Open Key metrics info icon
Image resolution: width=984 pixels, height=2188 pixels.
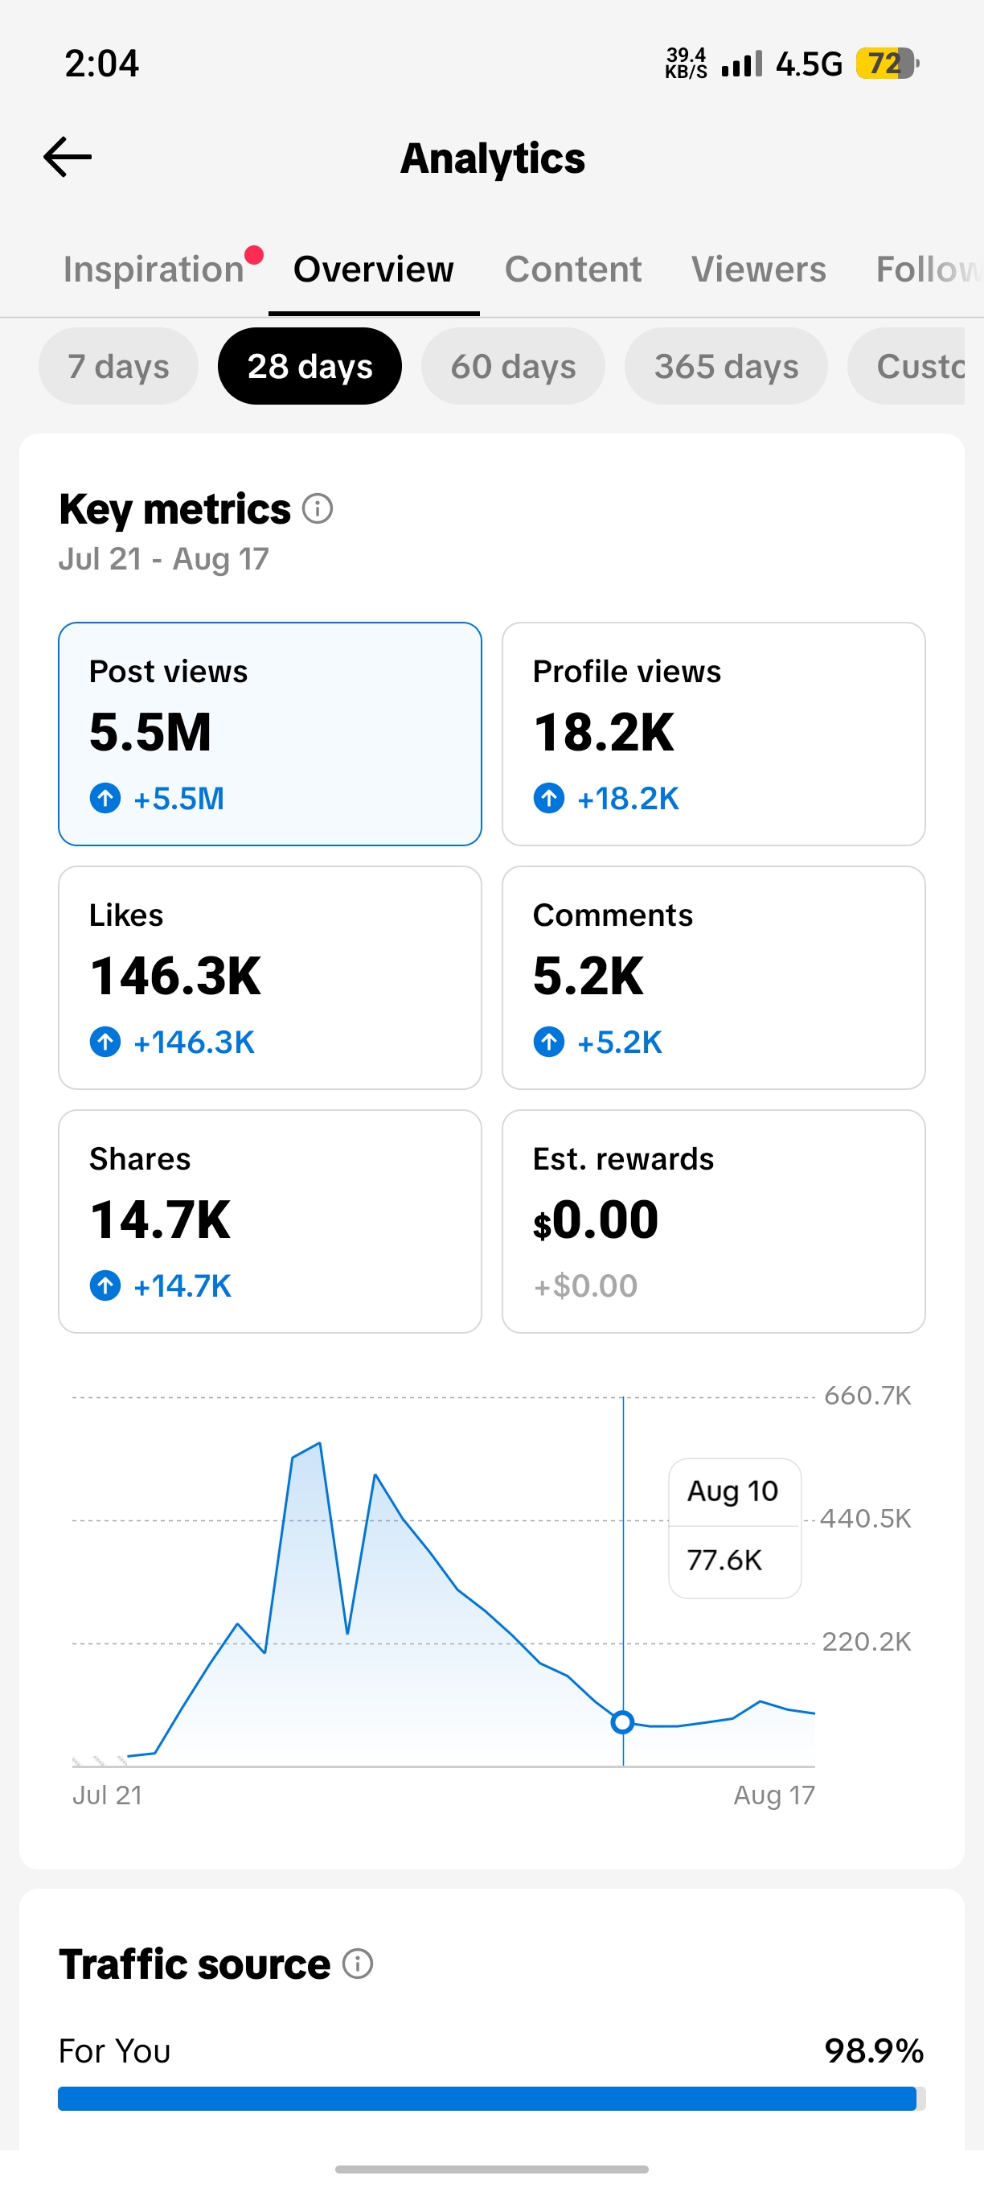pos(318,508)
